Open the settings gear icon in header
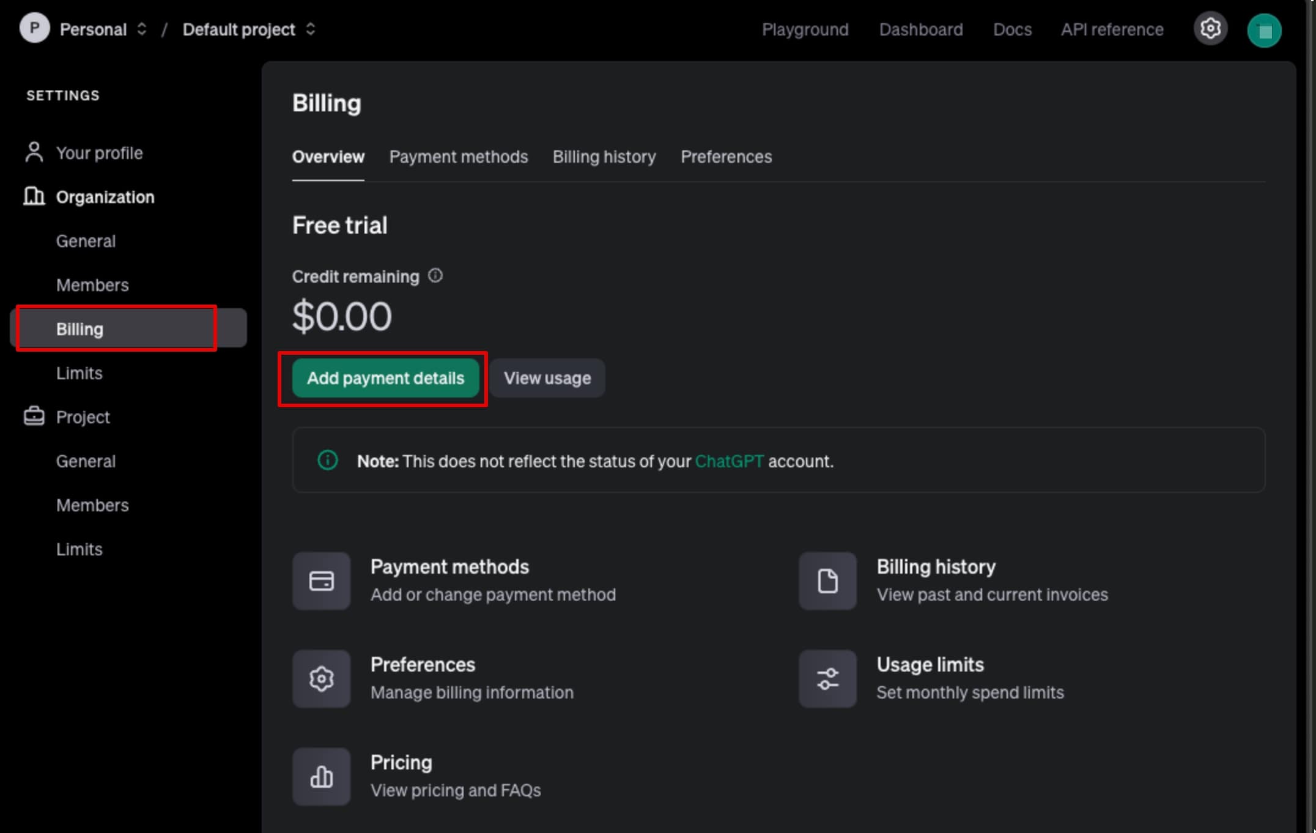Image resolution: width=1316 pixels, height=833 pixels. click(x=1210, y=29)
